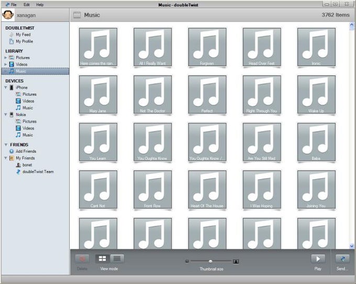
Task: Click the Delete button
Action: [82, 259]
